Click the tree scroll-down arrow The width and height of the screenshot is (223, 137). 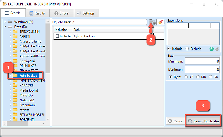click(x=48, y=119)
